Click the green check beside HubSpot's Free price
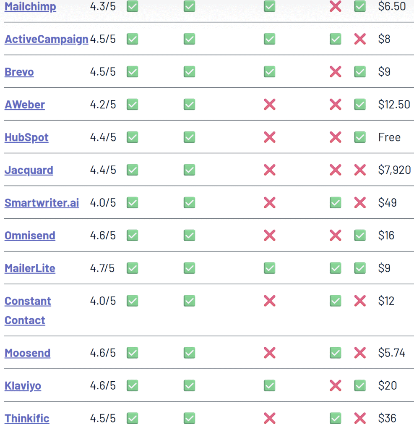The image size is (414, 430). (360, 137)
